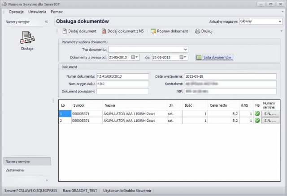
Task: Click Użytkownik:Grabka Sławomir status entry
Action: pyautogui.click(x=127, y=191)
